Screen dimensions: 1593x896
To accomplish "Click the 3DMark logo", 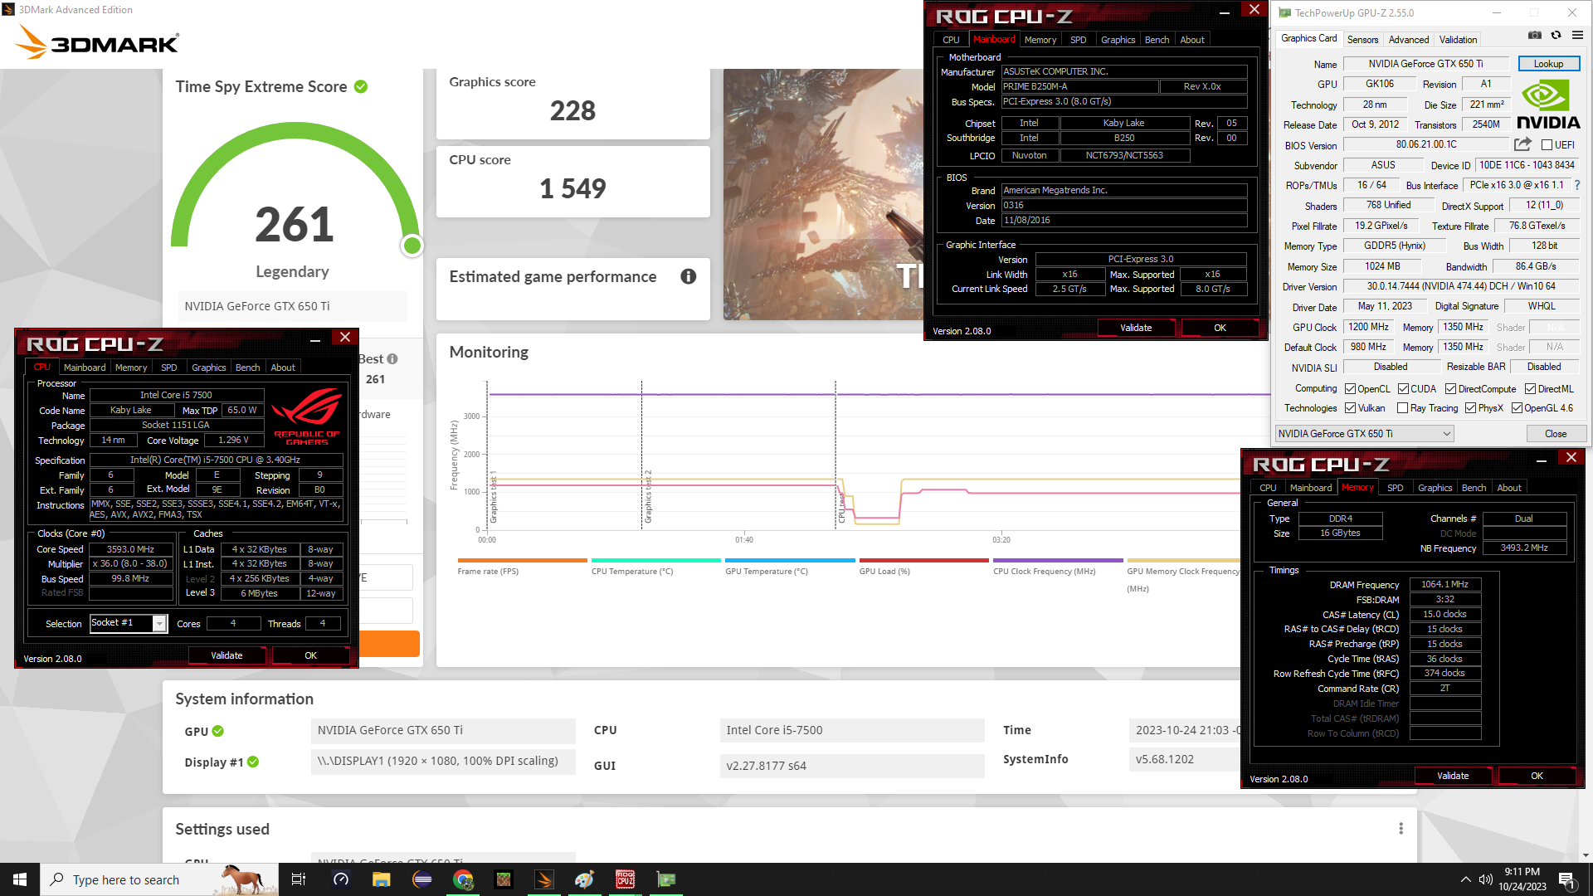I will click(x=98, y=41).
